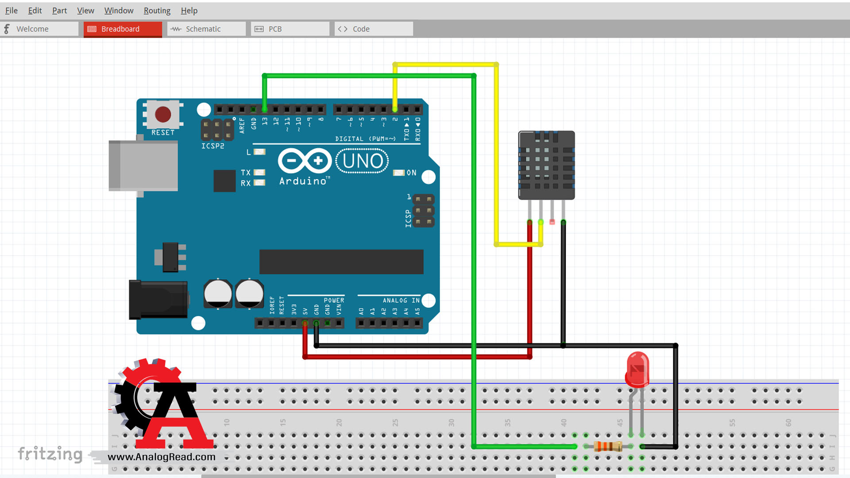Select the red LED on the breadboard
Screen dimensions: 850x478
637,369
